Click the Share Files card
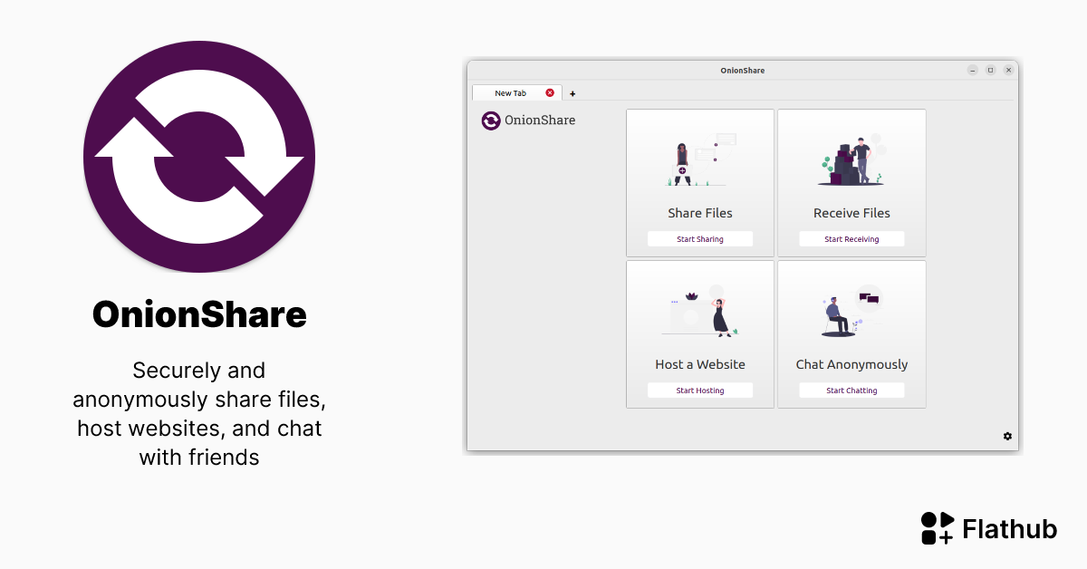The height and width of the screenshot is (569, 1087). [699, 181]
